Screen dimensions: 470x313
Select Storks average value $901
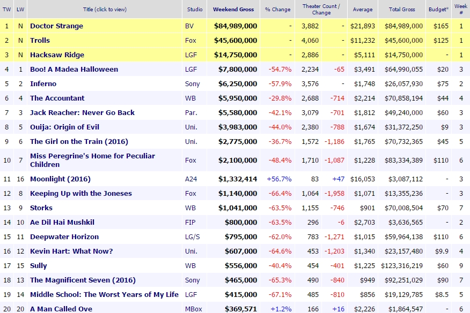pyautogui.click(x=368, y=208)
